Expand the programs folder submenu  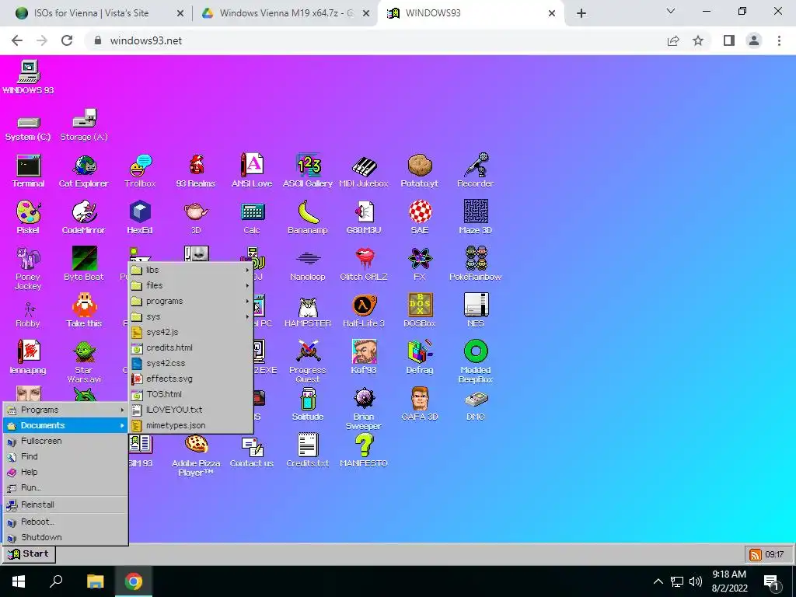(191, 301)
